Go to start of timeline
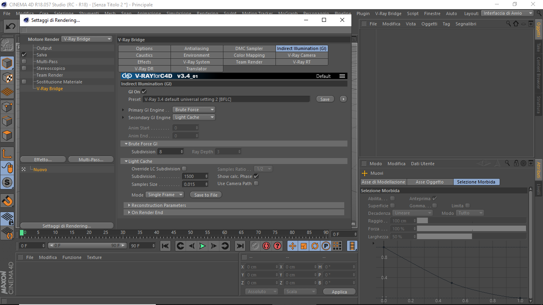 pyautogui.click(x=165, y=246)
